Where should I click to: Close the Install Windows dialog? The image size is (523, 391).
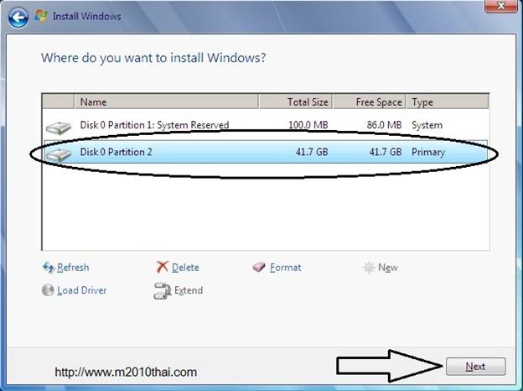click(x=501, y=6)
